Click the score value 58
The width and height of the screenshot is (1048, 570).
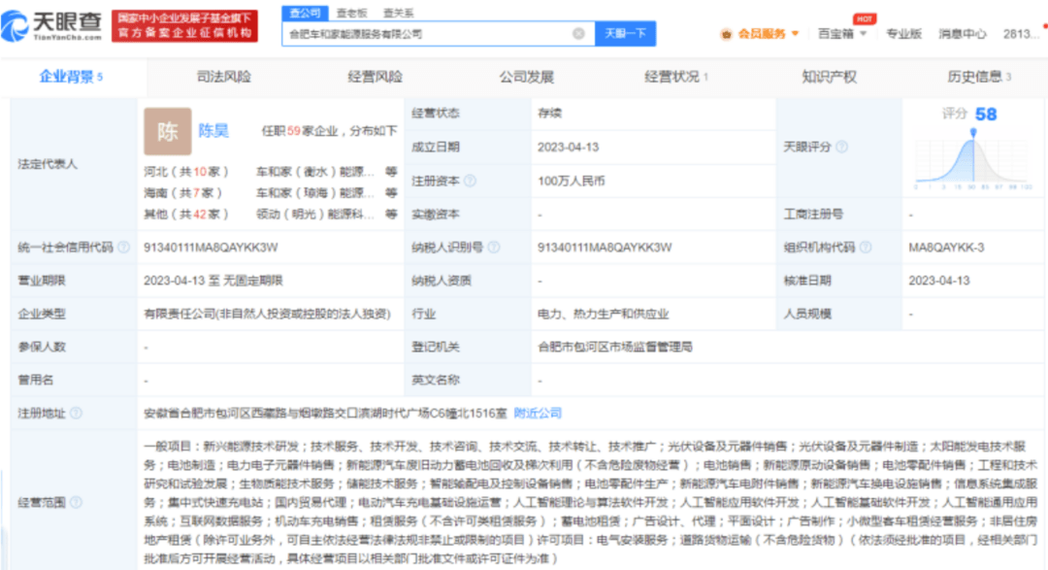[x=986, y=115]
